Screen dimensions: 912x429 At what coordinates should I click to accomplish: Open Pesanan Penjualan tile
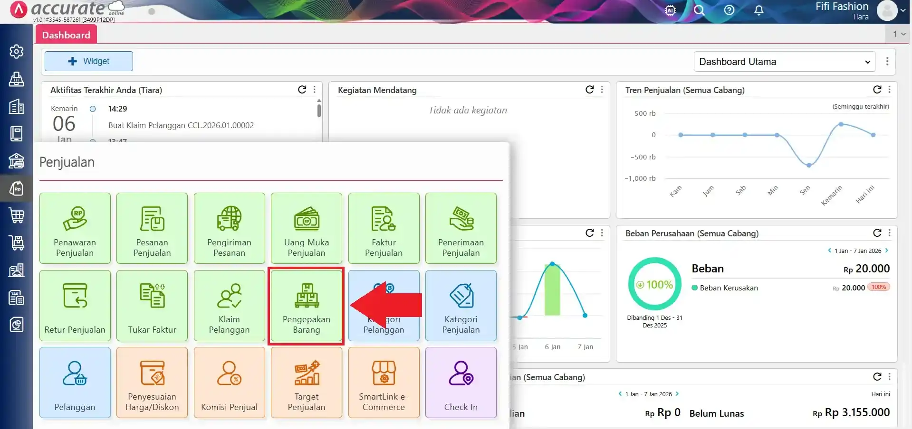pos(152,228)
